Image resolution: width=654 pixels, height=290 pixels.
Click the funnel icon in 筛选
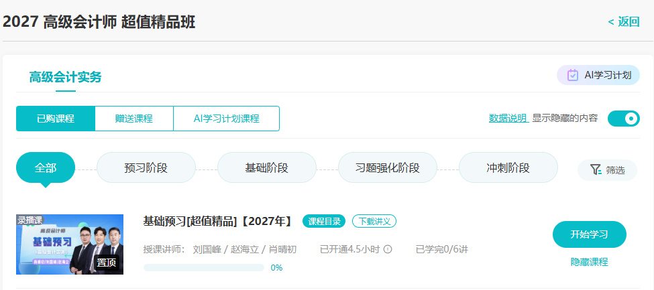click(x=596, y=169)
